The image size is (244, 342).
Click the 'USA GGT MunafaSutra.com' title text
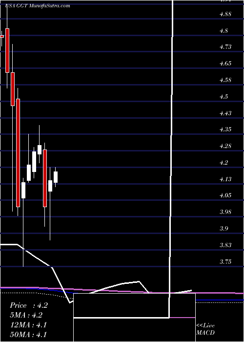point(37,6)
